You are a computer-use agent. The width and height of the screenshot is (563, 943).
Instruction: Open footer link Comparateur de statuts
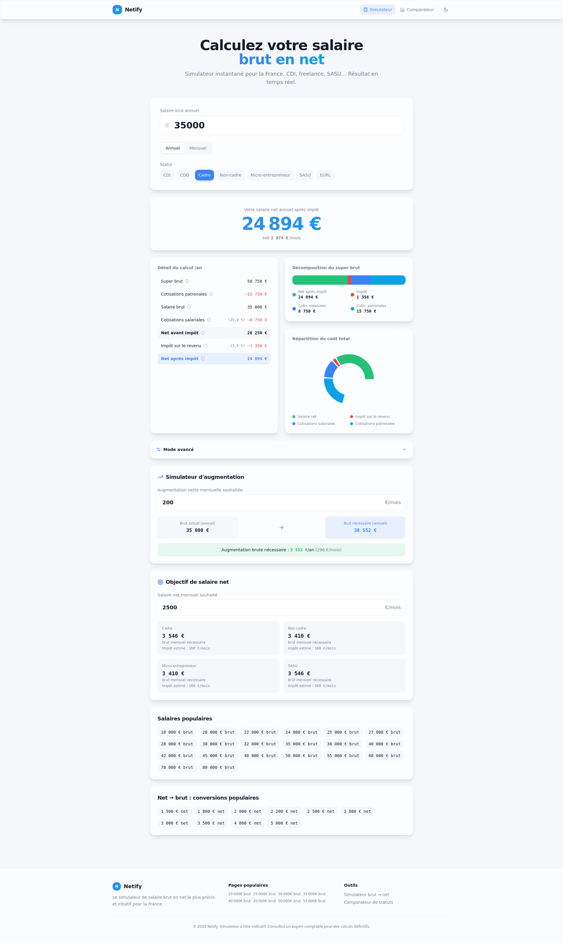tap(368, 903)
